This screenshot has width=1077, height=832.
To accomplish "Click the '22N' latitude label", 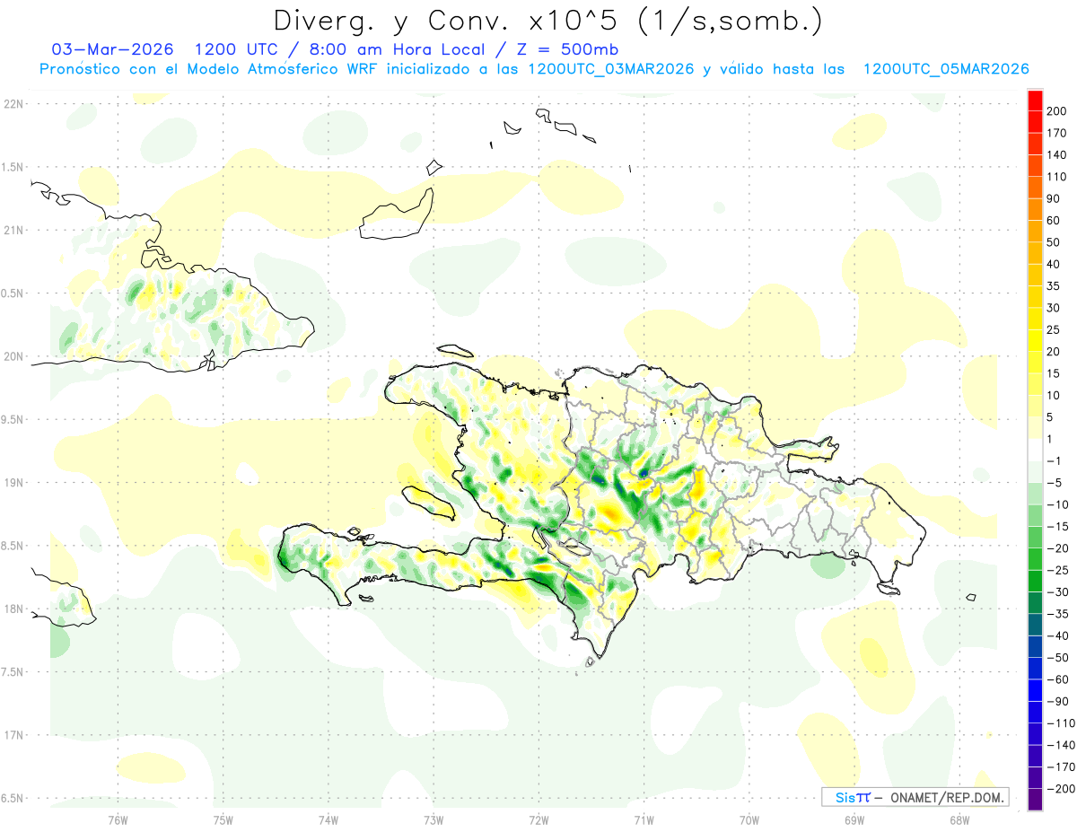I will point(13,104).
